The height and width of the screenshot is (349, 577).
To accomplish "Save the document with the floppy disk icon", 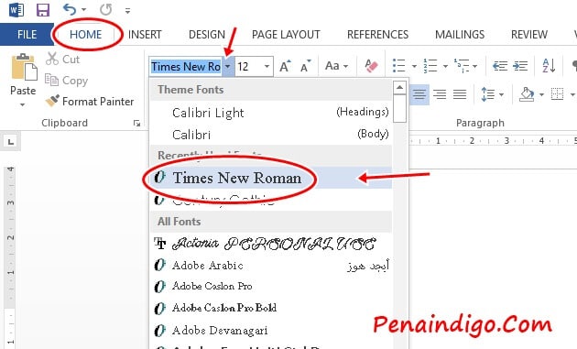I will coord(43,10).
